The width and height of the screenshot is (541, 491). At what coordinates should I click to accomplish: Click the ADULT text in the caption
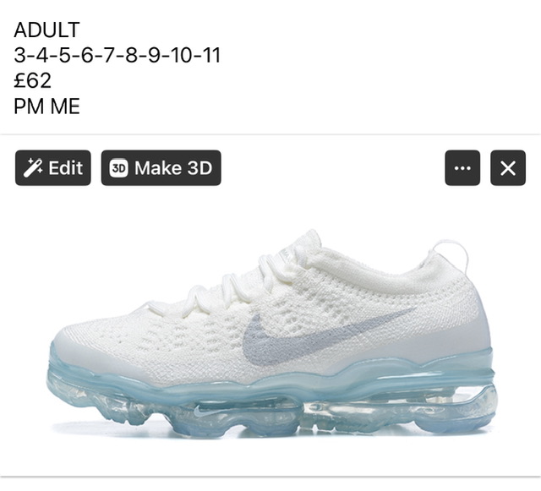coord(47,30)
